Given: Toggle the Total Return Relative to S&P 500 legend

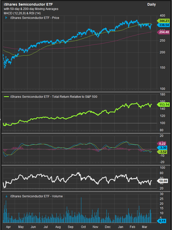Looking at the screenshot, I should 54,96.
